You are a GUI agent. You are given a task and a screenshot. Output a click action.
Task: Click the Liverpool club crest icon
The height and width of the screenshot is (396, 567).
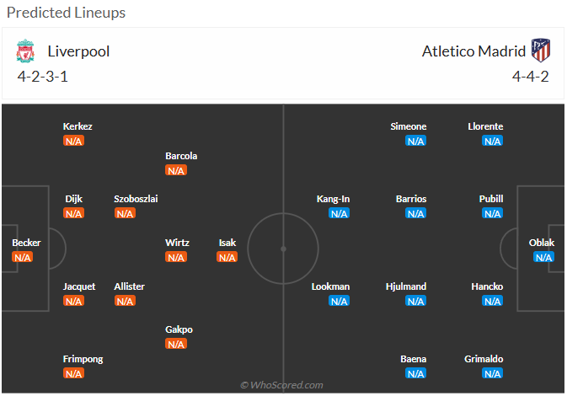pos(25,51)
